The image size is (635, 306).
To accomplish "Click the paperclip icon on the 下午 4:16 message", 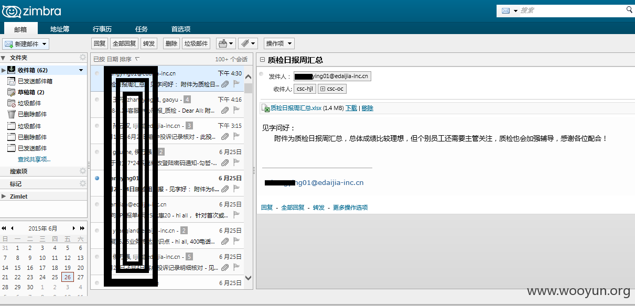I will click(x=224, y=110).
